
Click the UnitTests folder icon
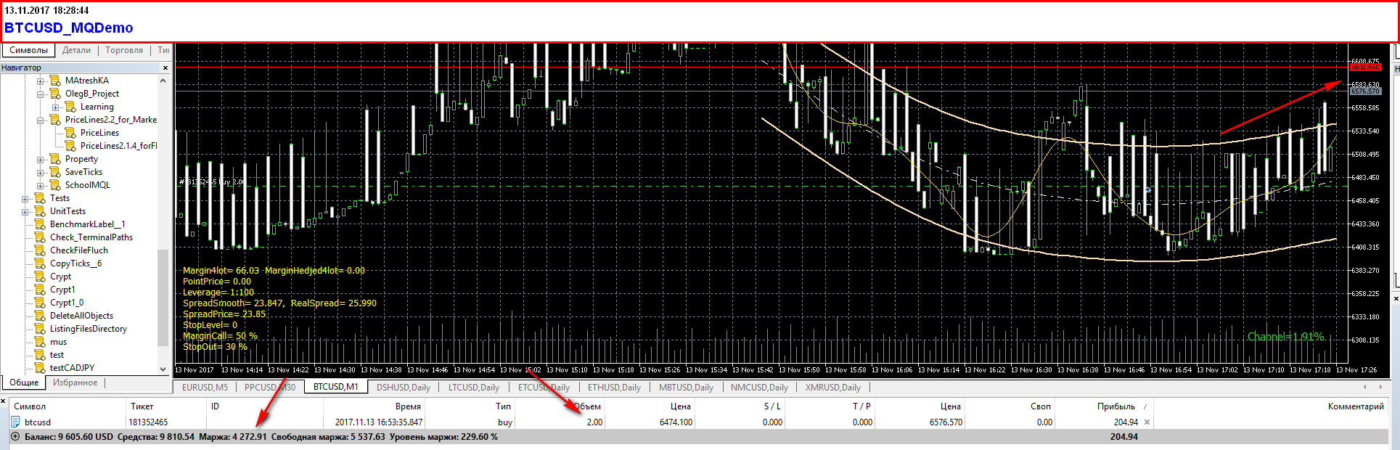[x=40, y=211]
